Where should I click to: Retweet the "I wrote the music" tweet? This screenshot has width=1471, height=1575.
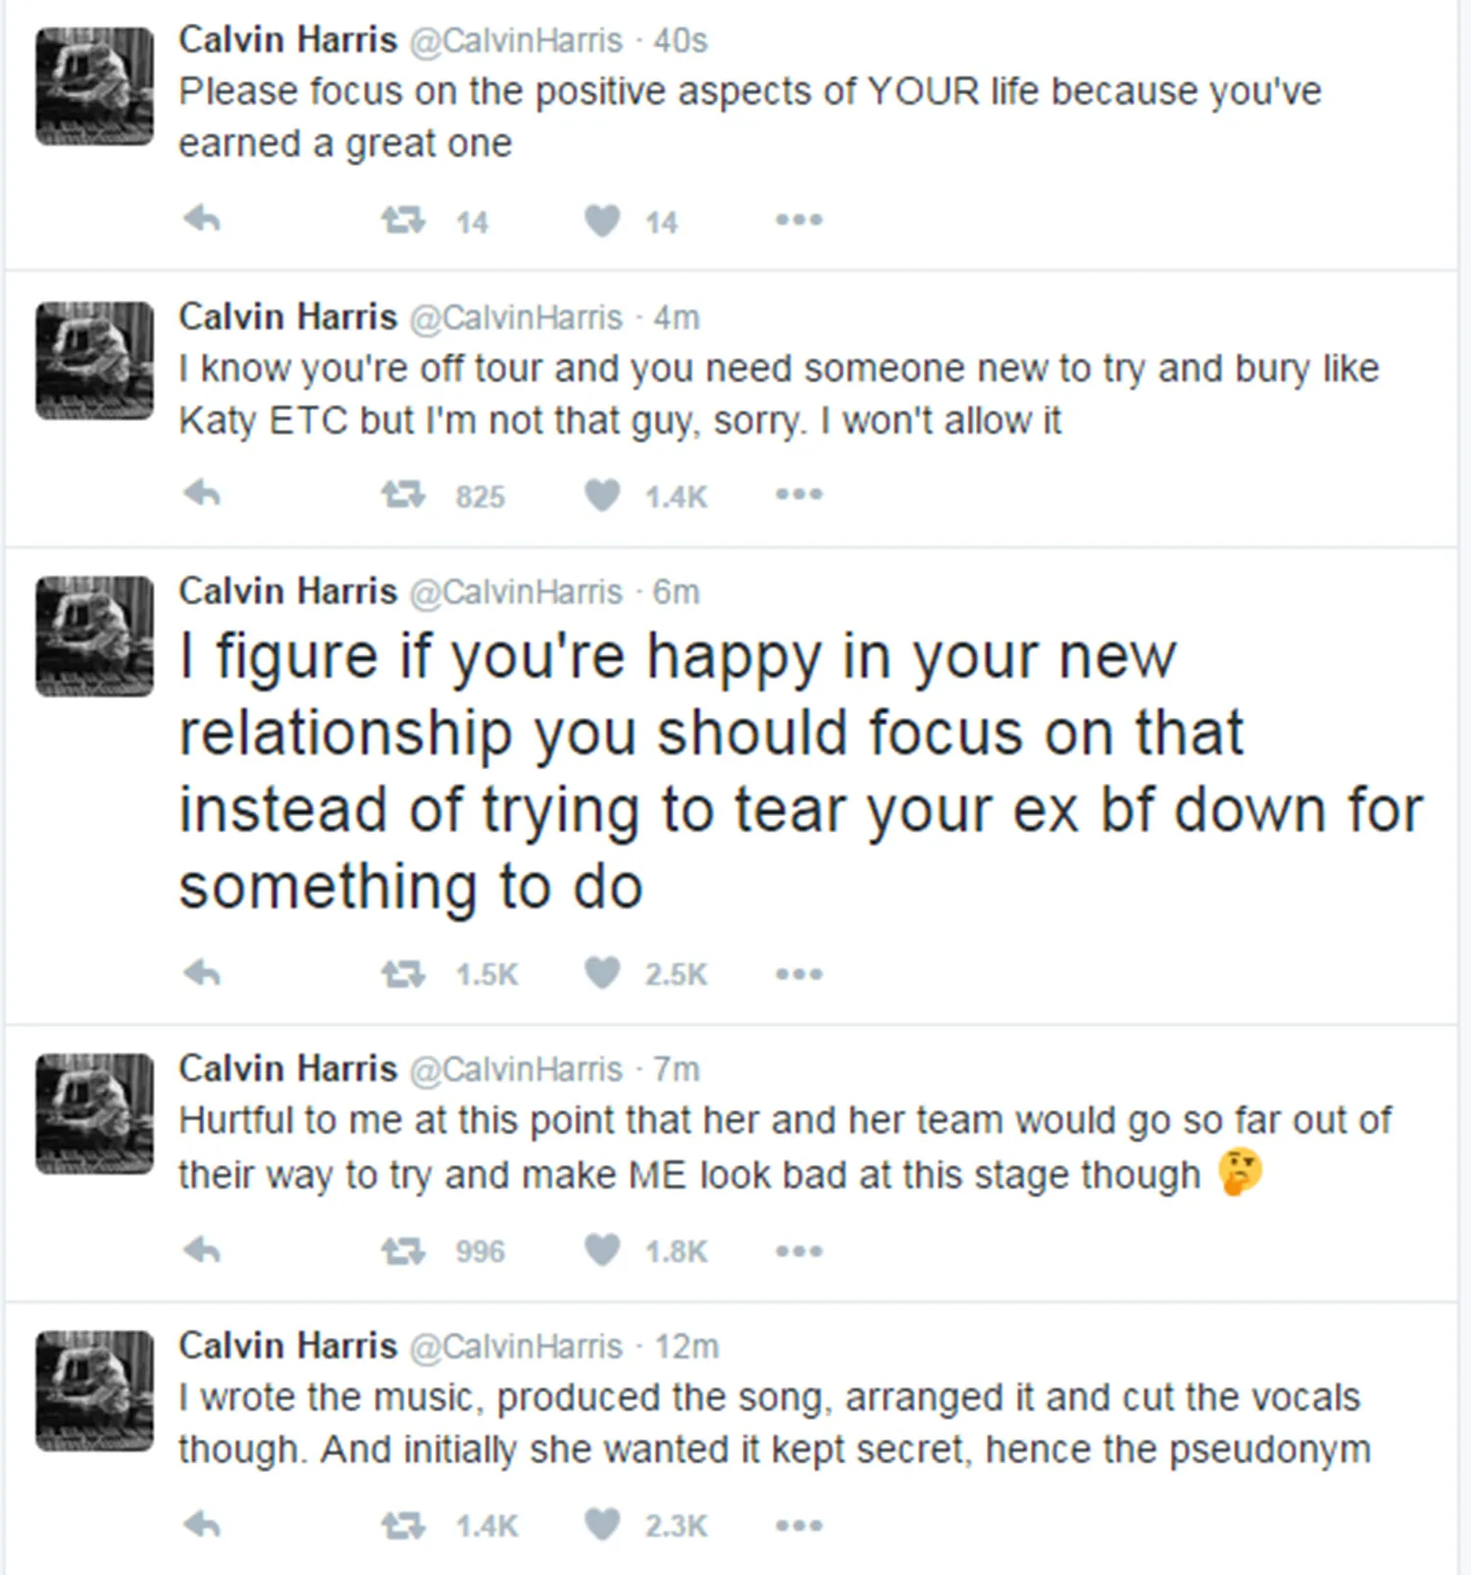(x=402, y=1525)
